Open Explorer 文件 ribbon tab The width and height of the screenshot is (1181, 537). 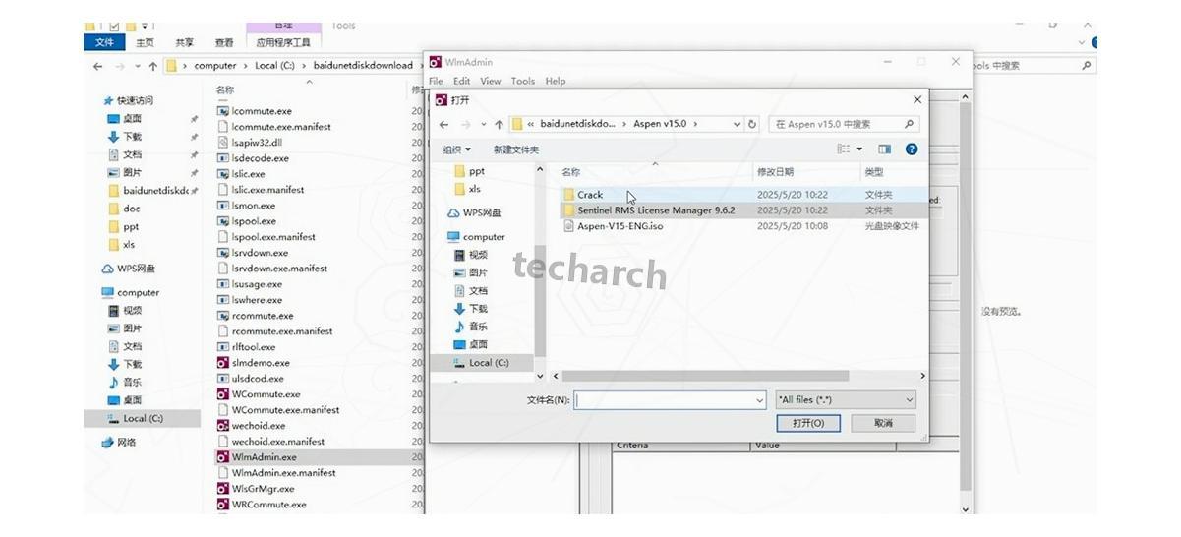pyautogui.click(x=104, y=42)
